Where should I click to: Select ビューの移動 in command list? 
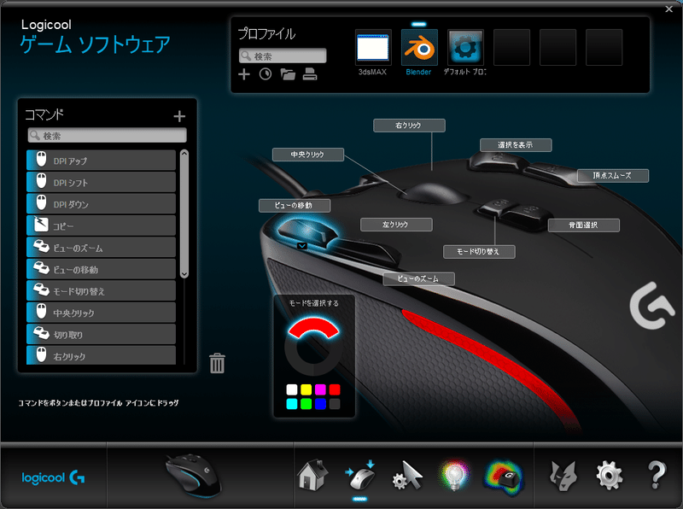coord(101,269)
